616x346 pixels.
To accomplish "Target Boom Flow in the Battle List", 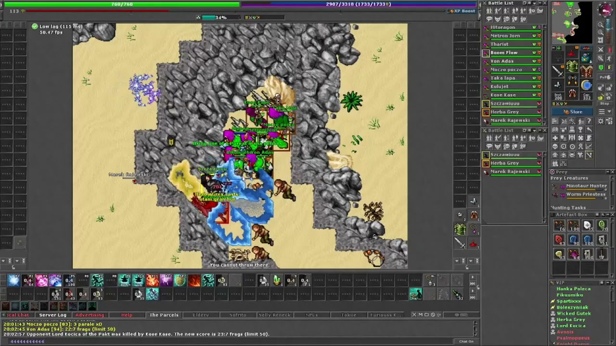I will [x=513, y=53].
